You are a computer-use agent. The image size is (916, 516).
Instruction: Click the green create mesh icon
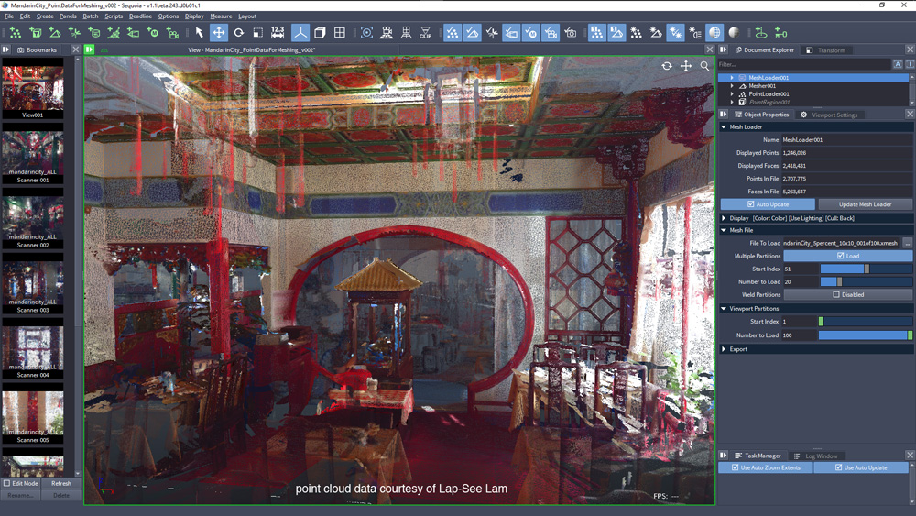tap(54, 33)
